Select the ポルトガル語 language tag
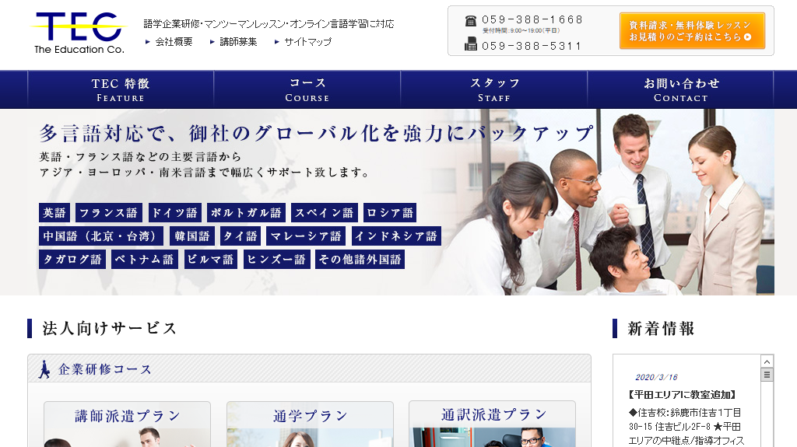797x447 pixels. pos(247,213)
